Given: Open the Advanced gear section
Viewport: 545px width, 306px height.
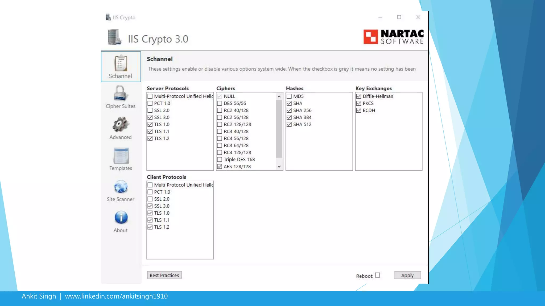Looking at the screenshot, I should click(x=121, y=128).
